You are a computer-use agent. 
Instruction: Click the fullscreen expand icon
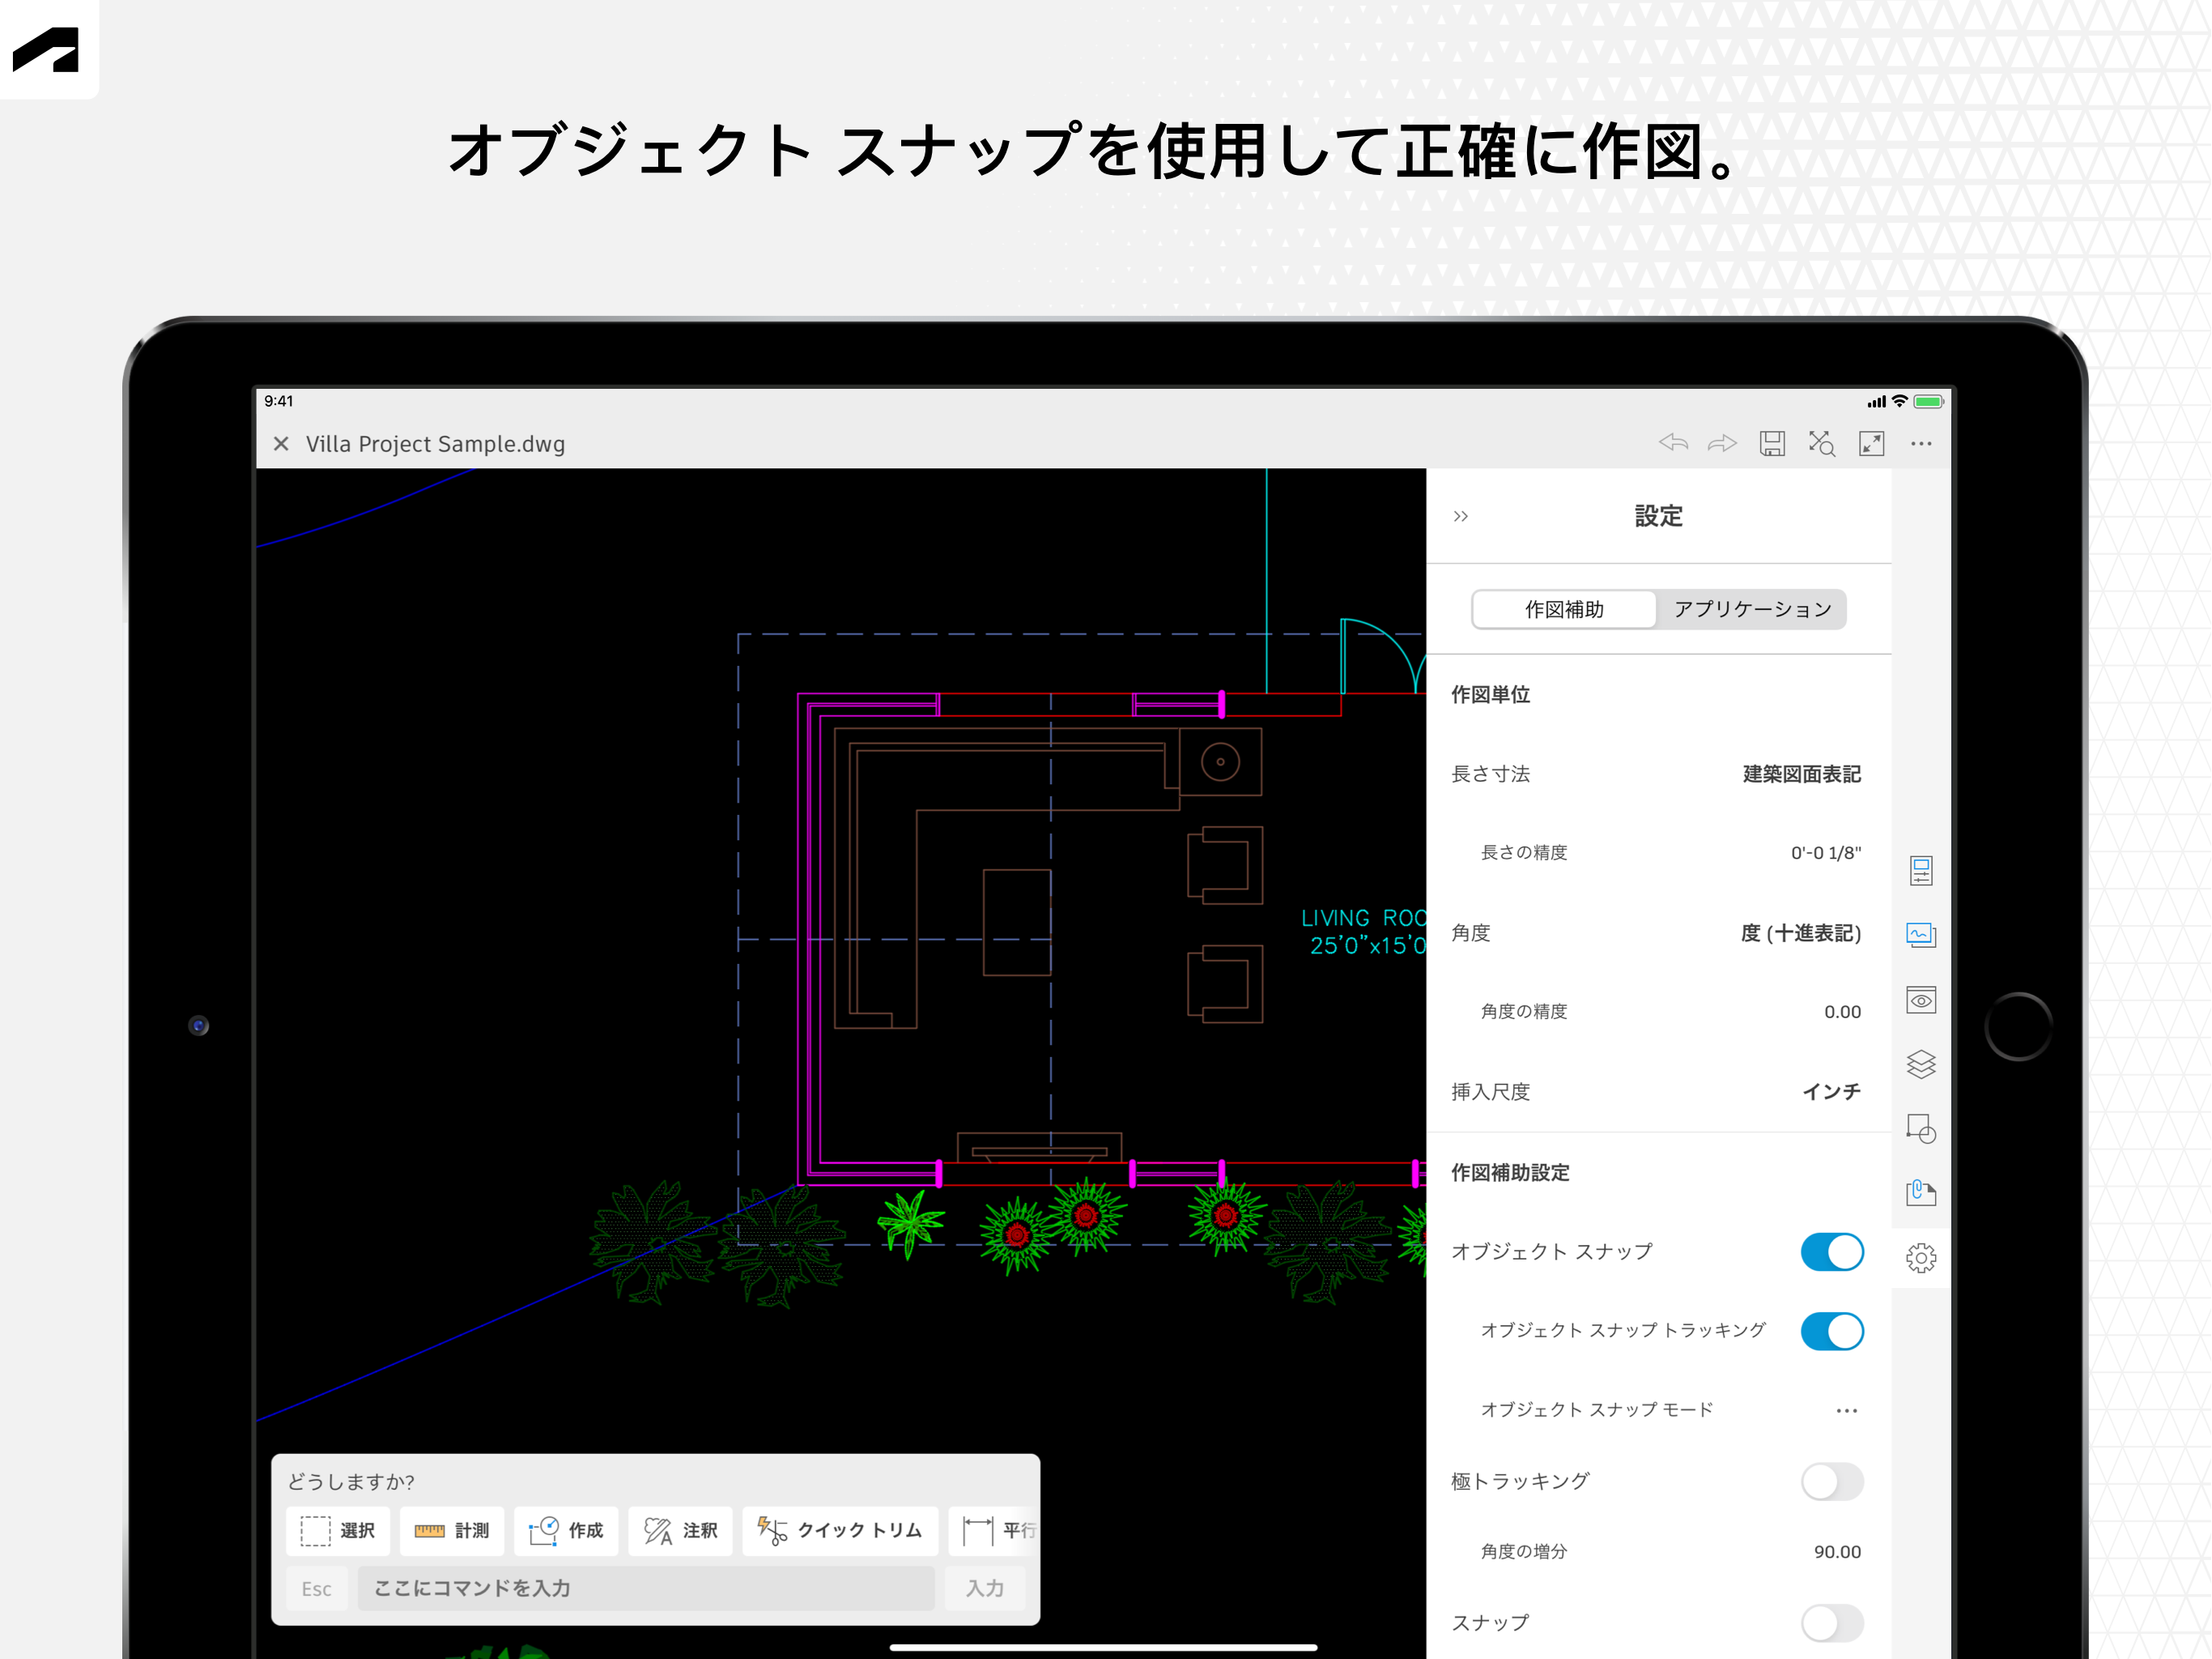pyautogui.click(x=1871, y=443)
